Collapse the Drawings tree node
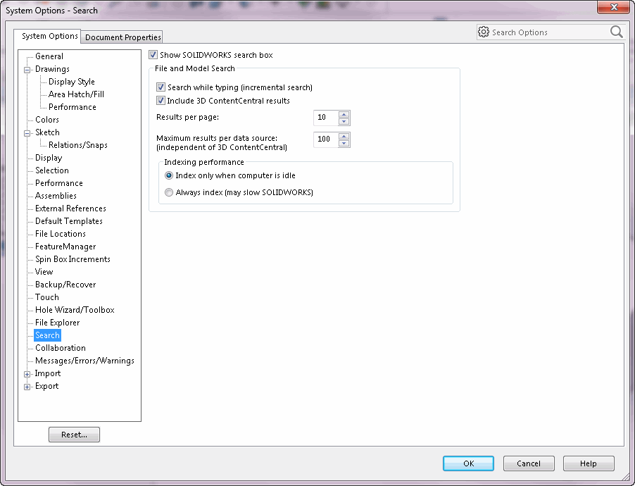 point(27,70)
